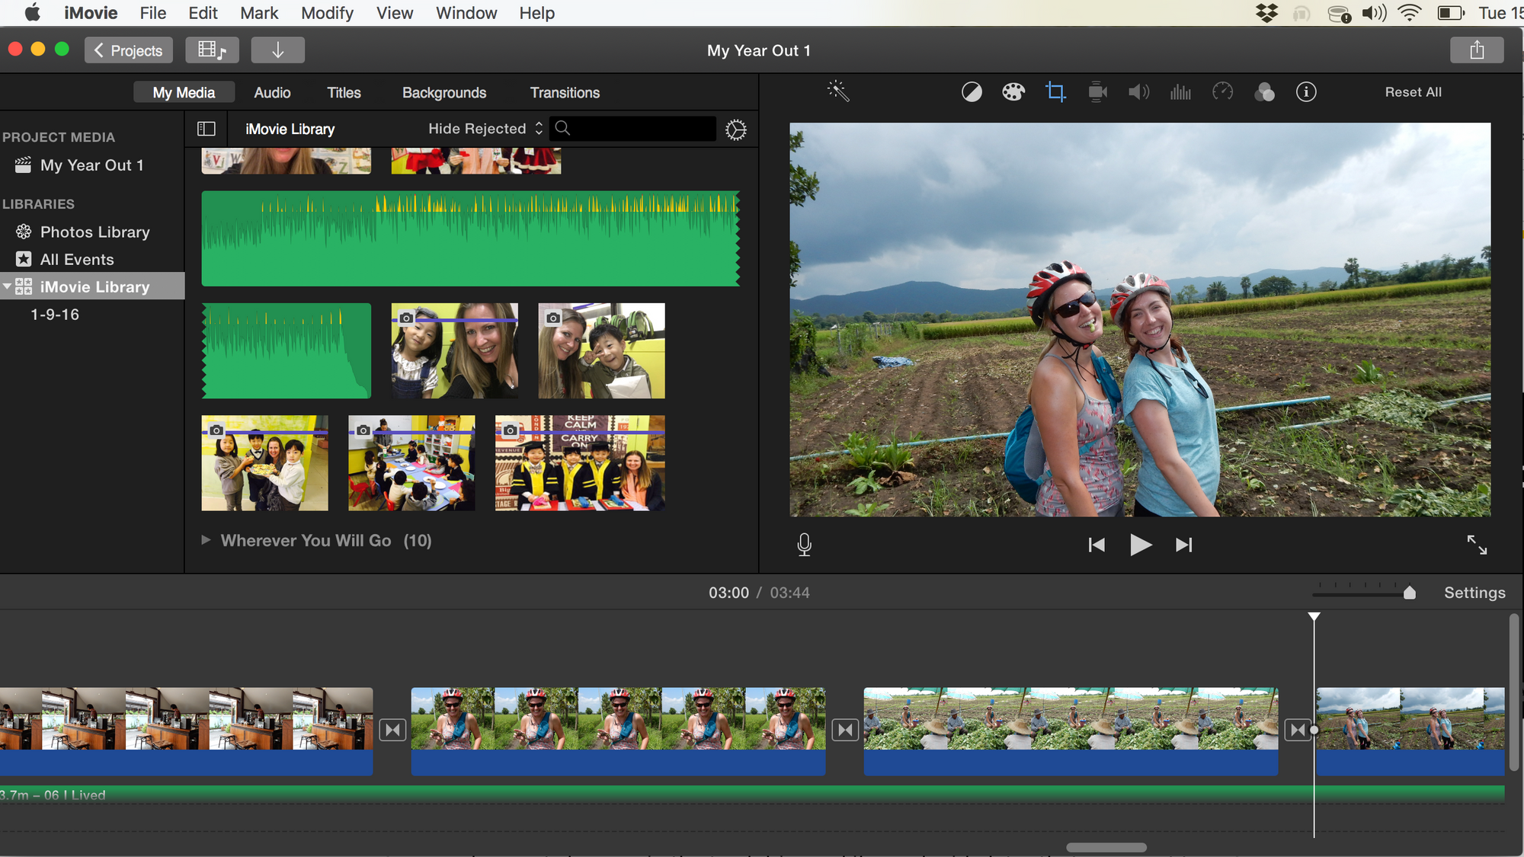Open the color balance tool
Viewport: 1524px width, 857px height.
(x=972, y=92)
